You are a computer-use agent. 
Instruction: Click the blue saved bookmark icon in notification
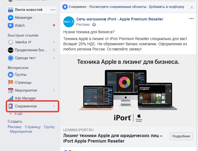coord(65,7)
